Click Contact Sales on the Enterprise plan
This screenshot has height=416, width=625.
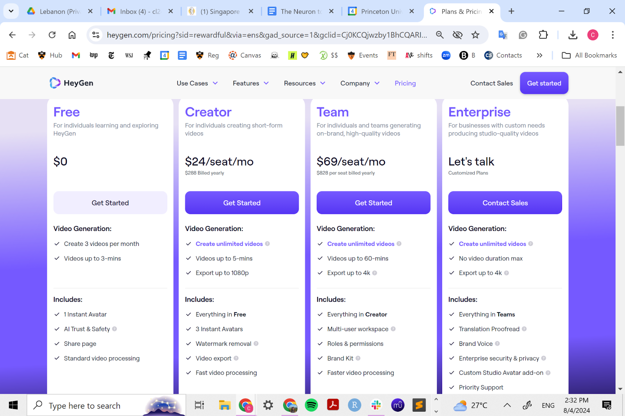(x=505, y=203)
